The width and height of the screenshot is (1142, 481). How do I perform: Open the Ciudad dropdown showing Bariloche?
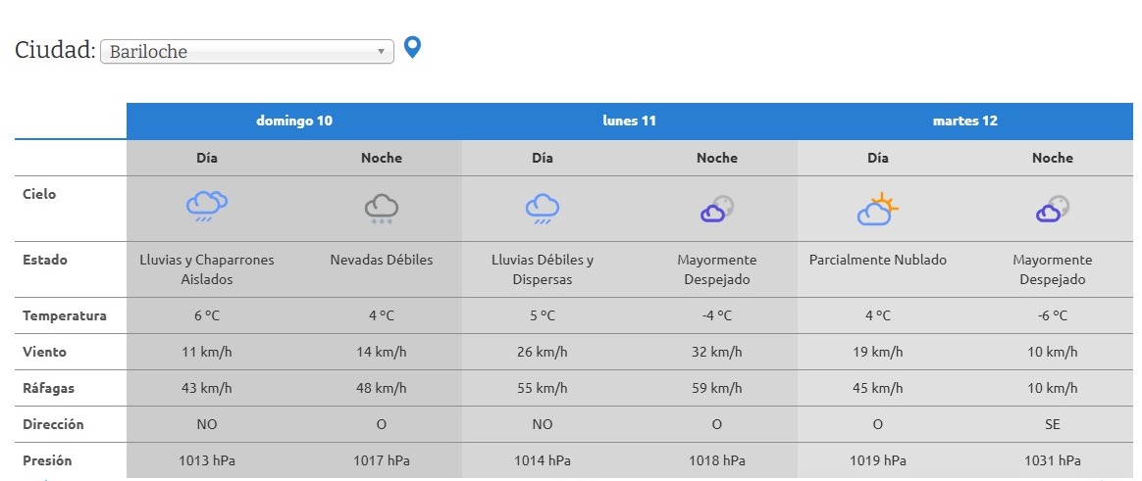[245, 52]
